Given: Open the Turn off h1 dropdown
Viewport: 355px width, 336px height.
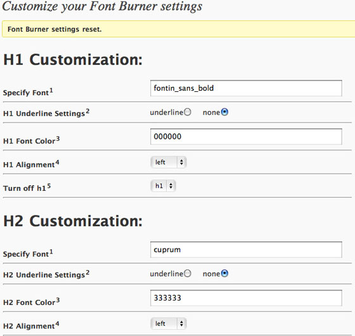Looking at the screenshot, I should tap(163, 186).
